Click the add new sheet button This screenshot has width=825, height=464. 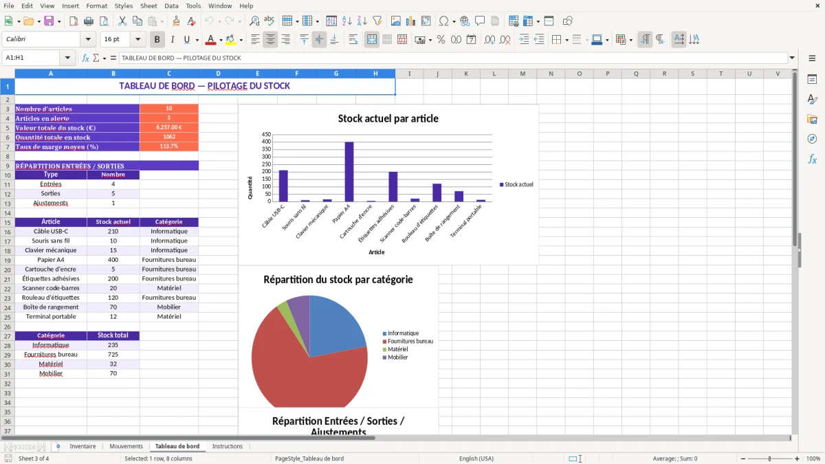(x=58, y=446)
